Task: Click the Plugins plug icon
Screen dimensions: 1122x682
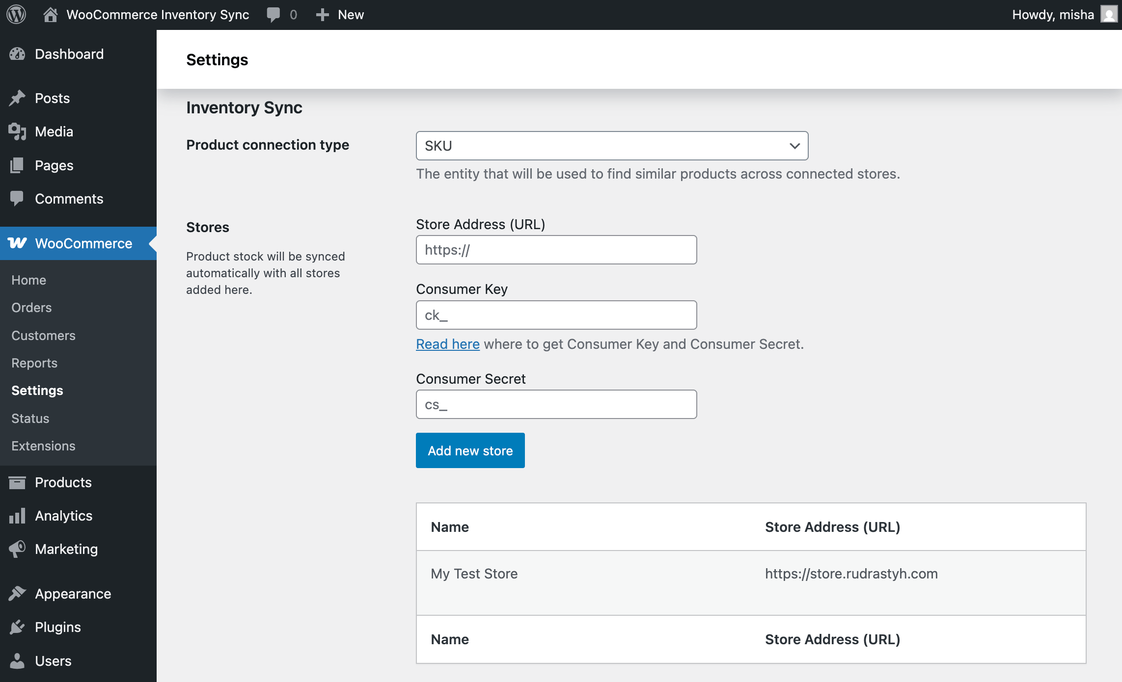Action: click(x=17, y=627)
